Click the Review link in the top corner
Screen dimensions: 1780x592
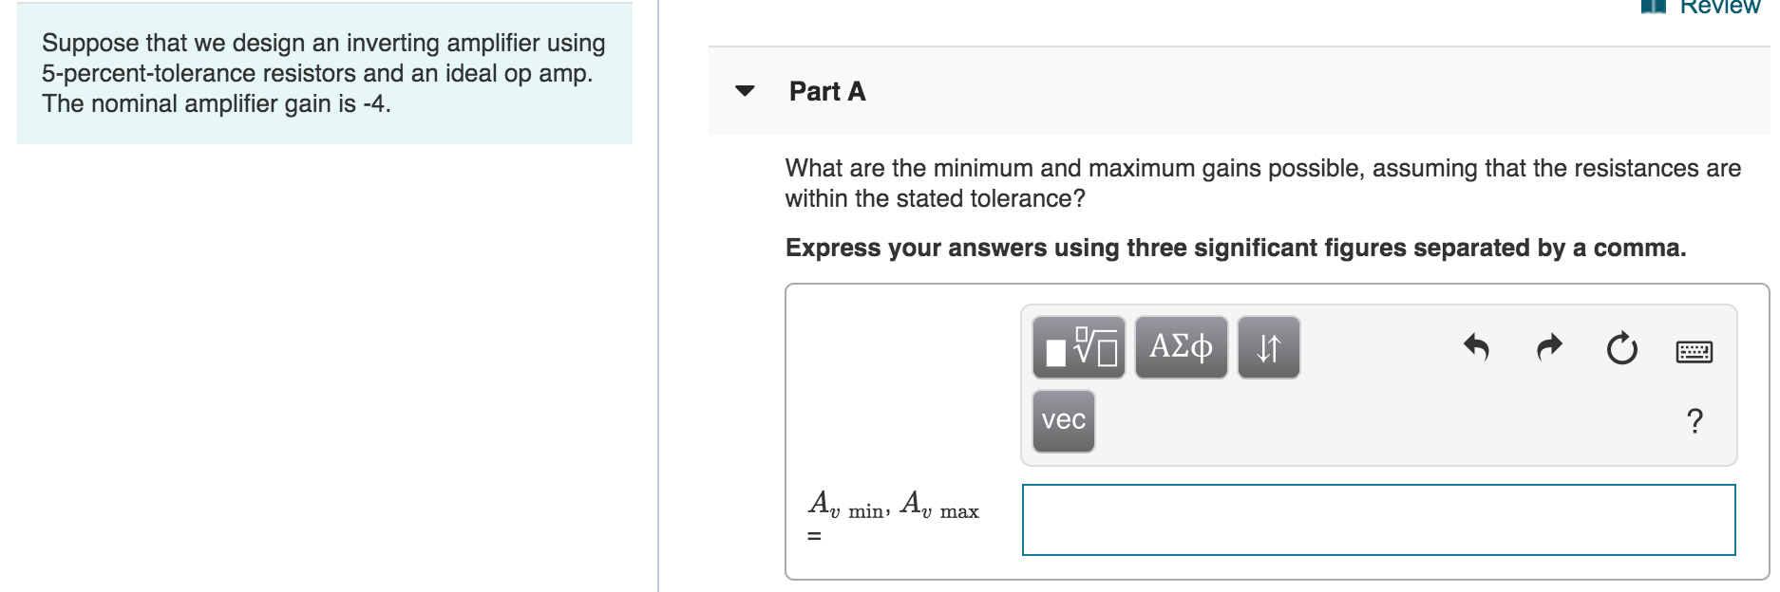(x=1719, y=5)
